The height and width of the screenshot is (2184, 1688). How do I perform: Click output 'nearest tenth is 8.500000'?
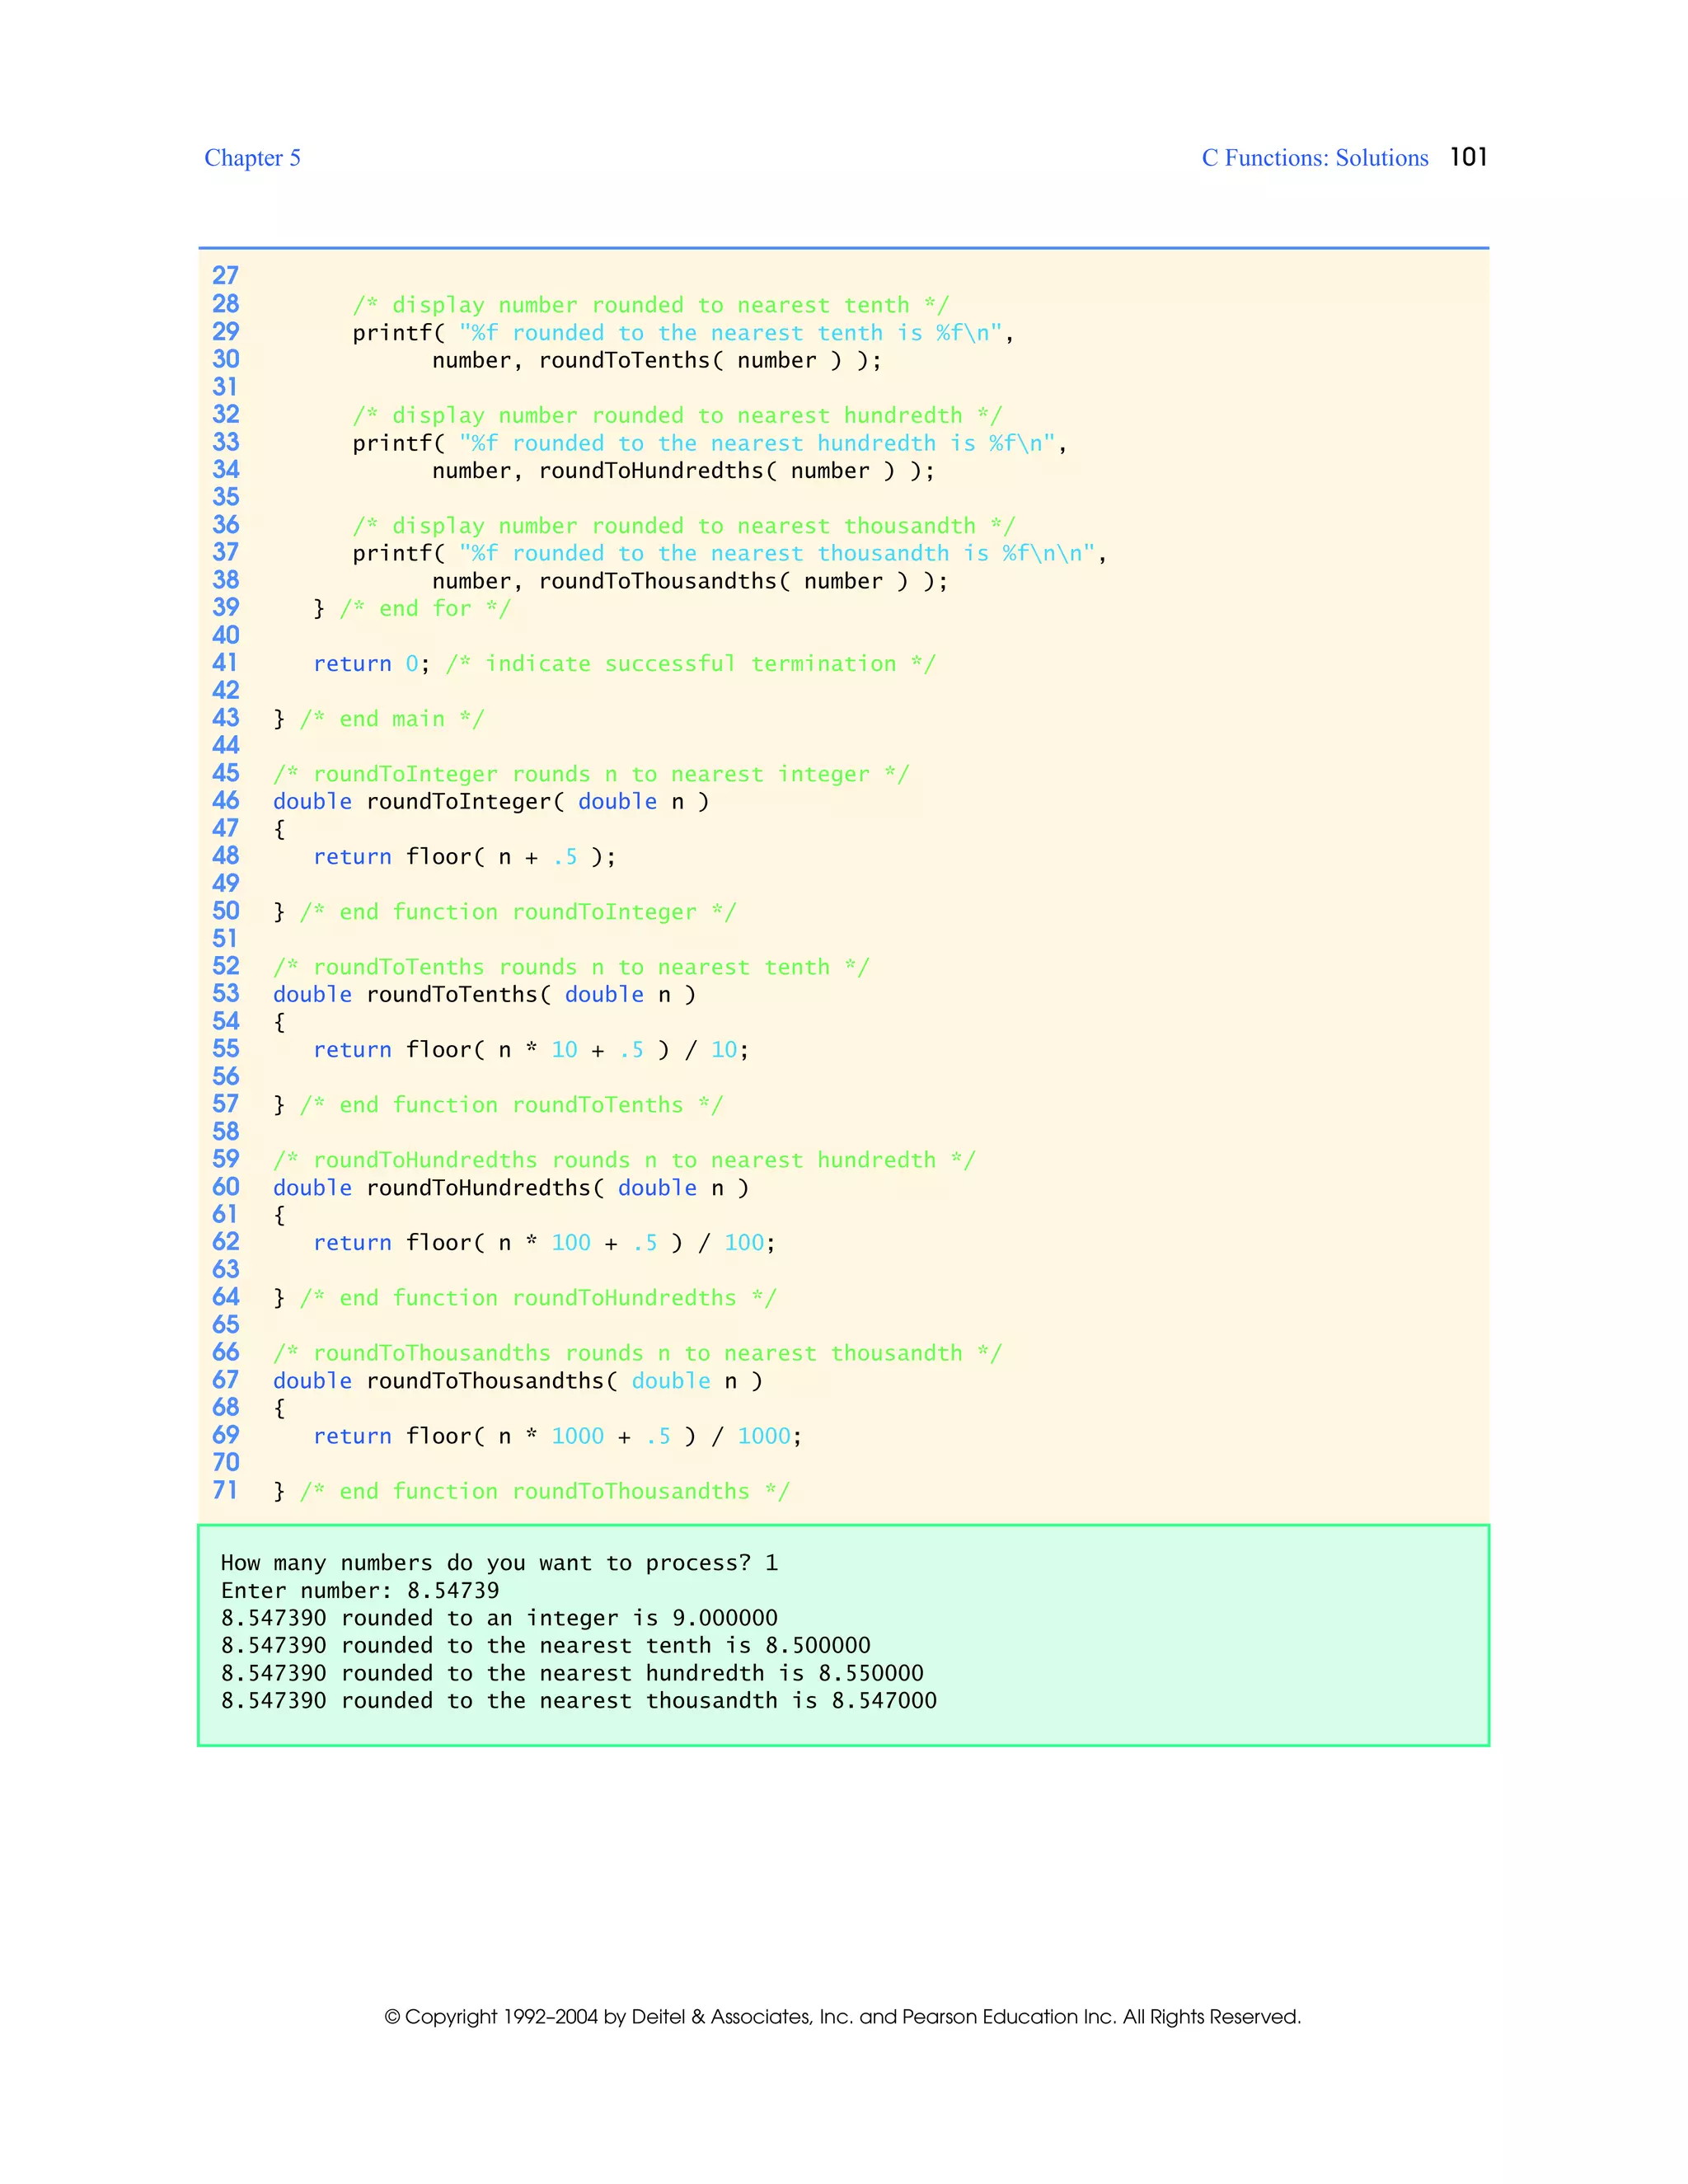tap(705, 1646)
